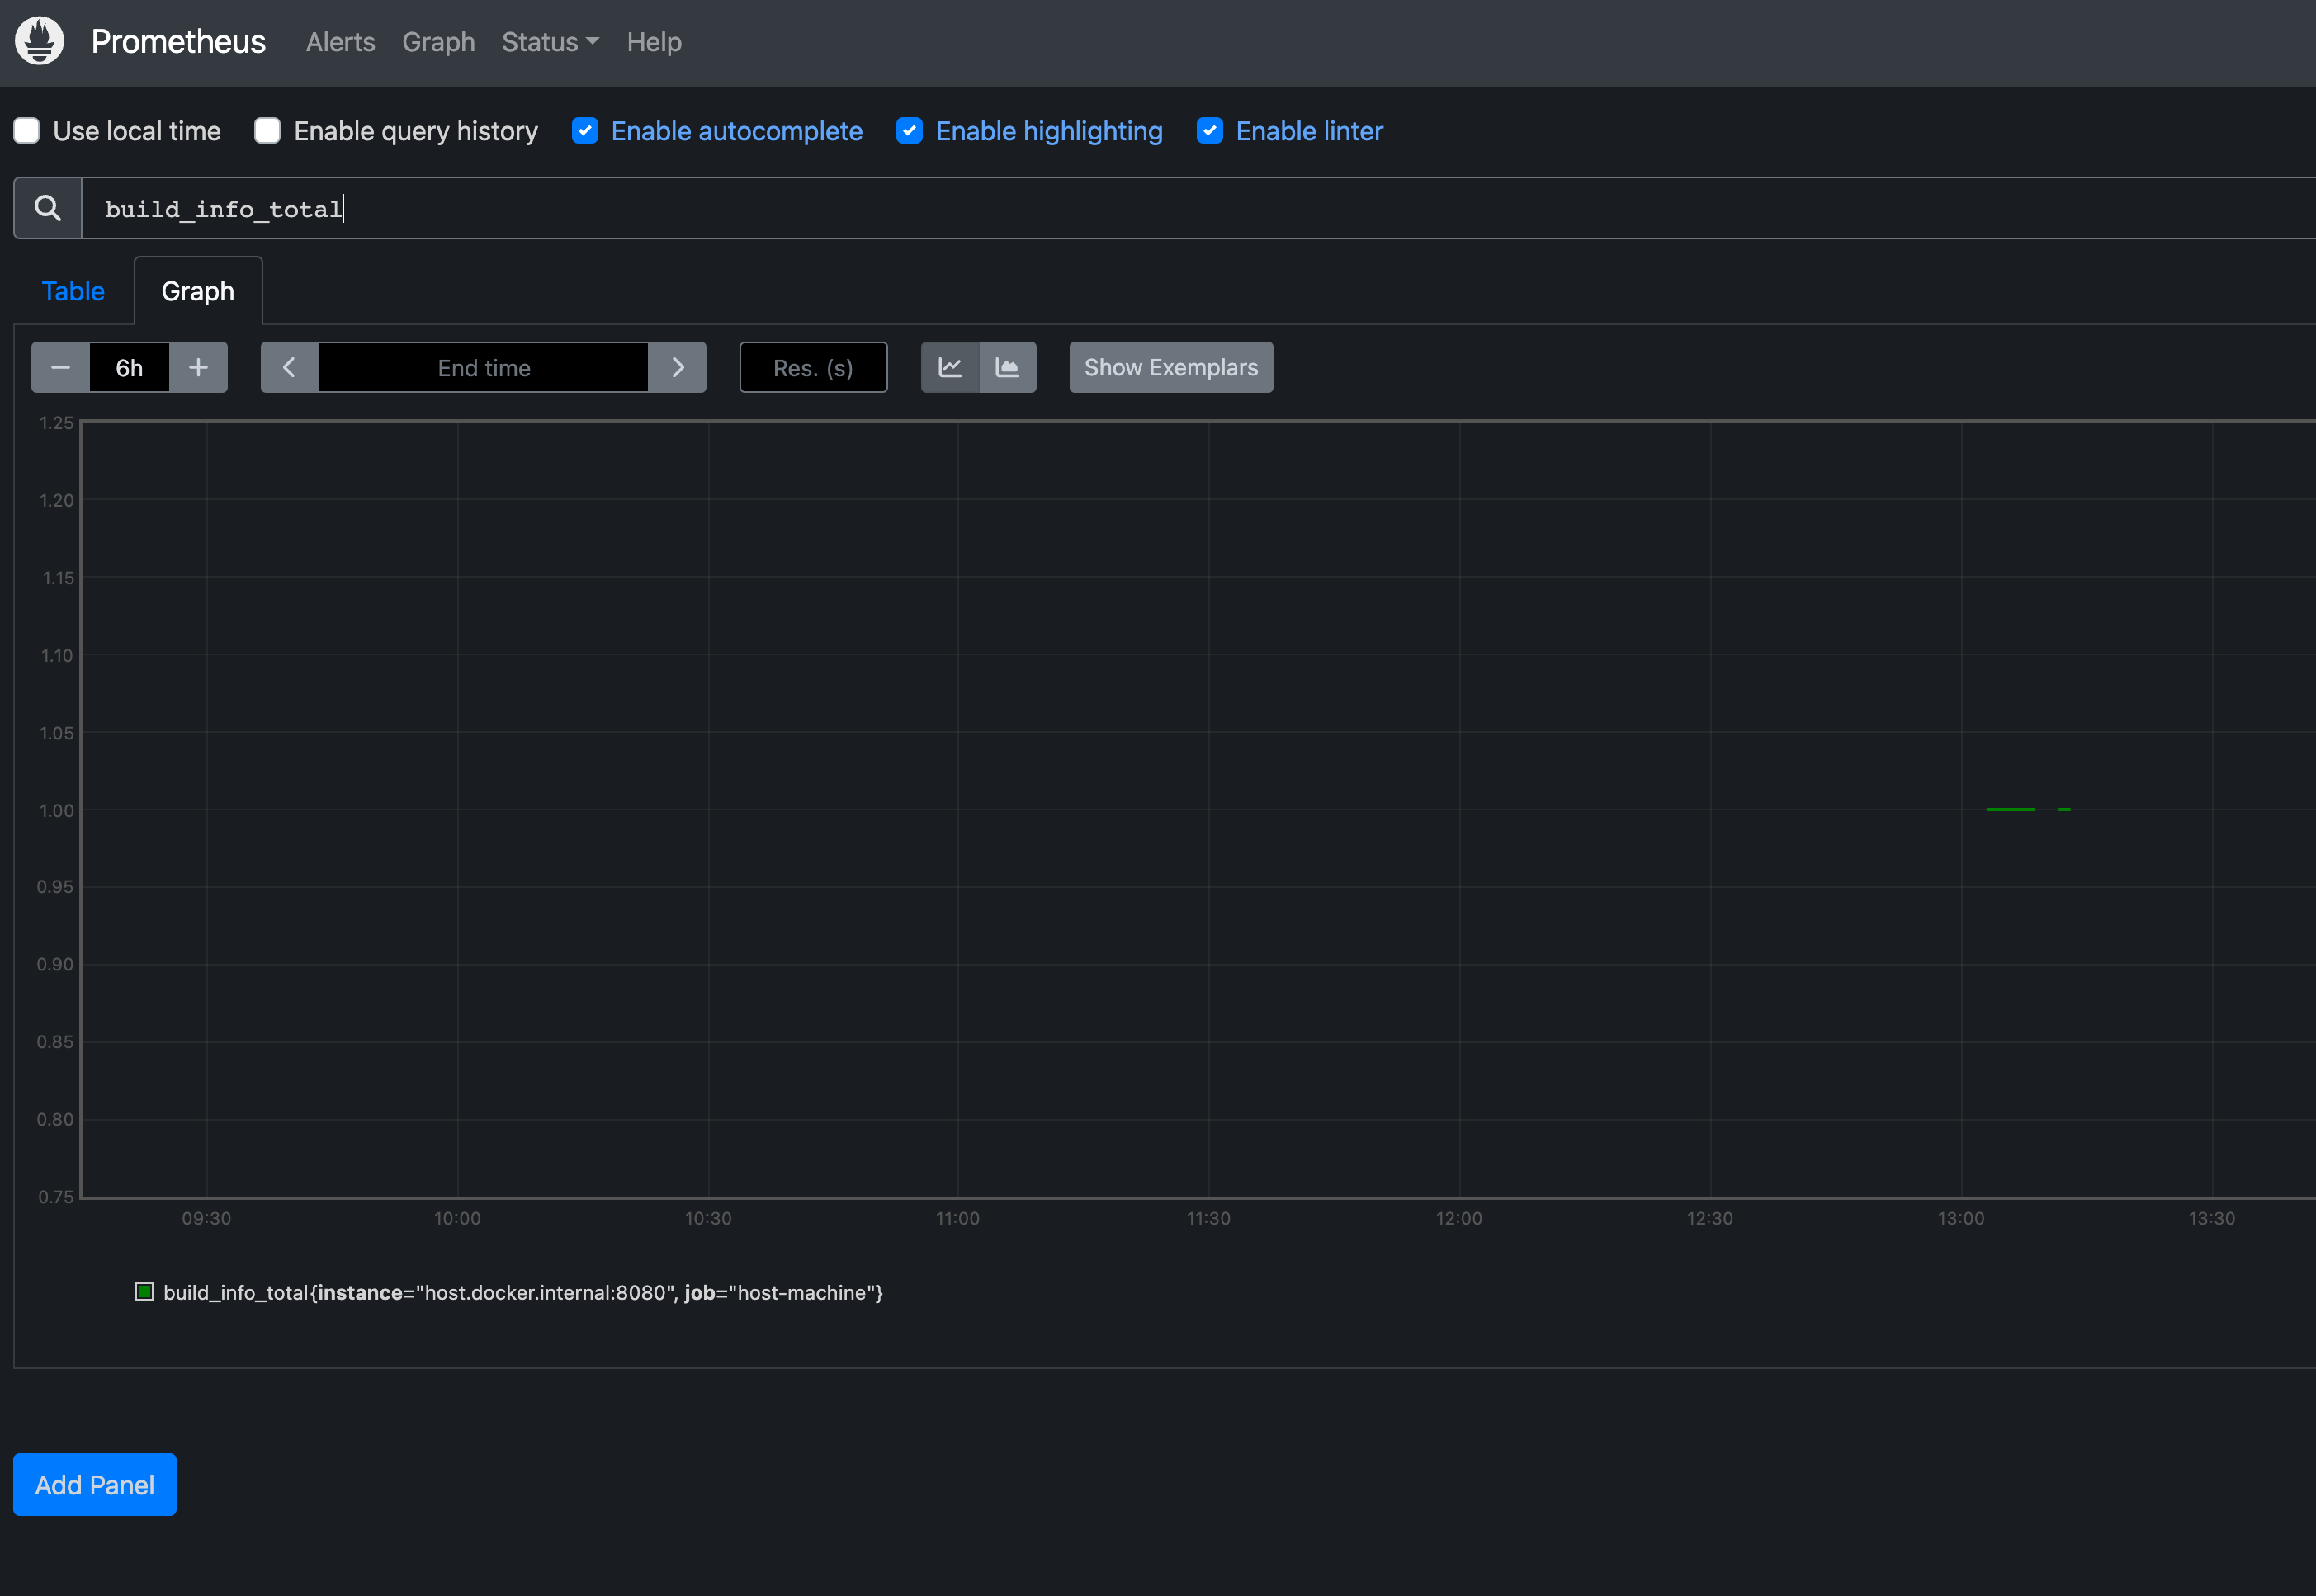2316x1596 pixels.
Task: Click the Show Exemplars button
Action: click(x=1170, y=367)
